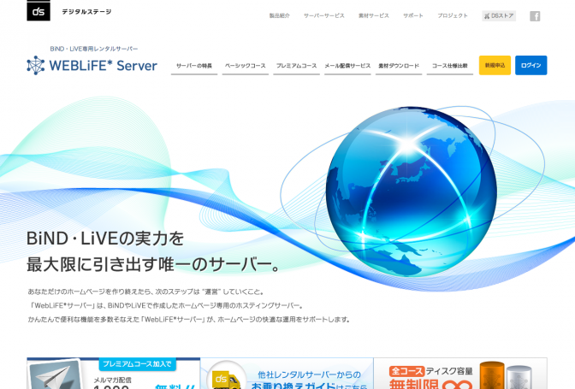Open the サポート link
The image size is (575, 389).
[413, 16]
